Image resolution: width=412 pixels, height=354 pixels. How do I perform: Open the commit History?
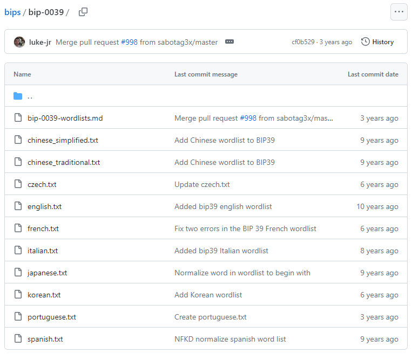click(377, 42)
